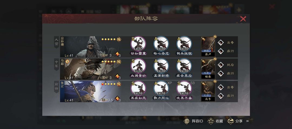Open the 血溅黄砂 skill icon
292x129 pixels.
138,66
